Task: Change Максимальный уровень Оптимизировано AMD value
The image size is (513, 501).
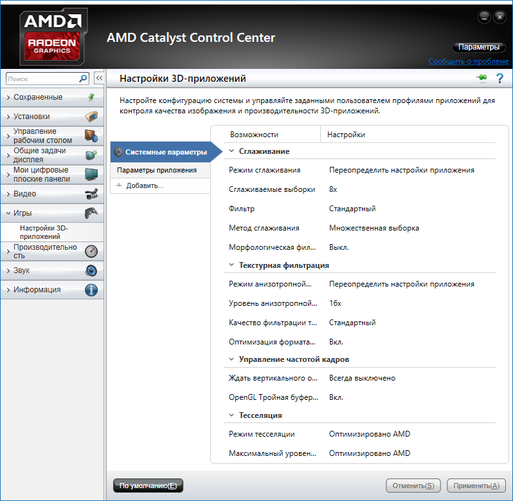Action: (370, 453)
